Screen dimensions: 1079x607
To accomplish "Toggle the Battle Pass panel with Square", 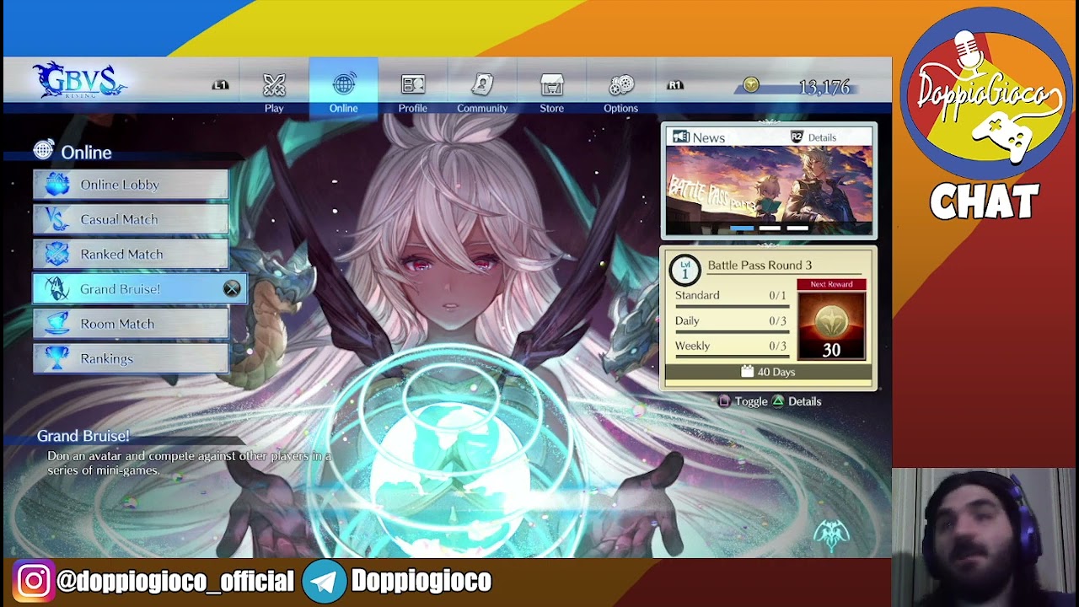I will [743, 401].
